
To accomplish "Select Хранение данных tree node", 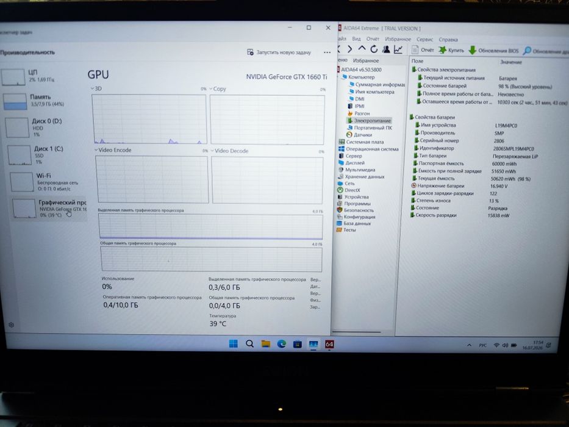I will click(x=361, y=176).
